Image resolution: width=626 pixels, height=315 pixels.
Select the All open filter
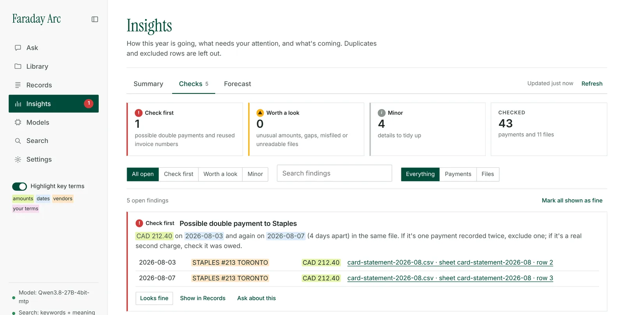tap(143, 174)
